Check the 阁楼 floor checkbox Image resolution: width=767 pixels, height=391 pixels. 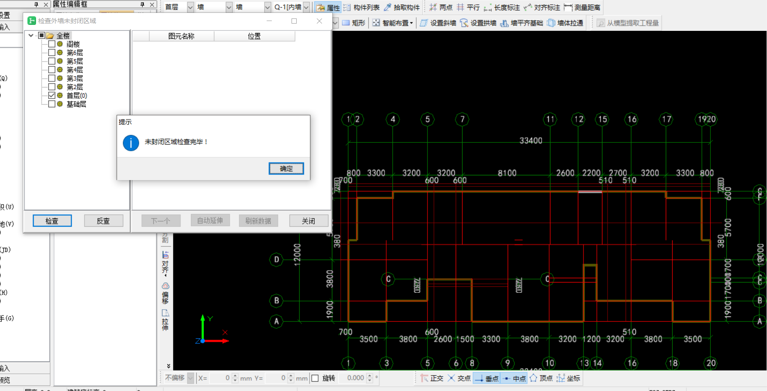52,44
